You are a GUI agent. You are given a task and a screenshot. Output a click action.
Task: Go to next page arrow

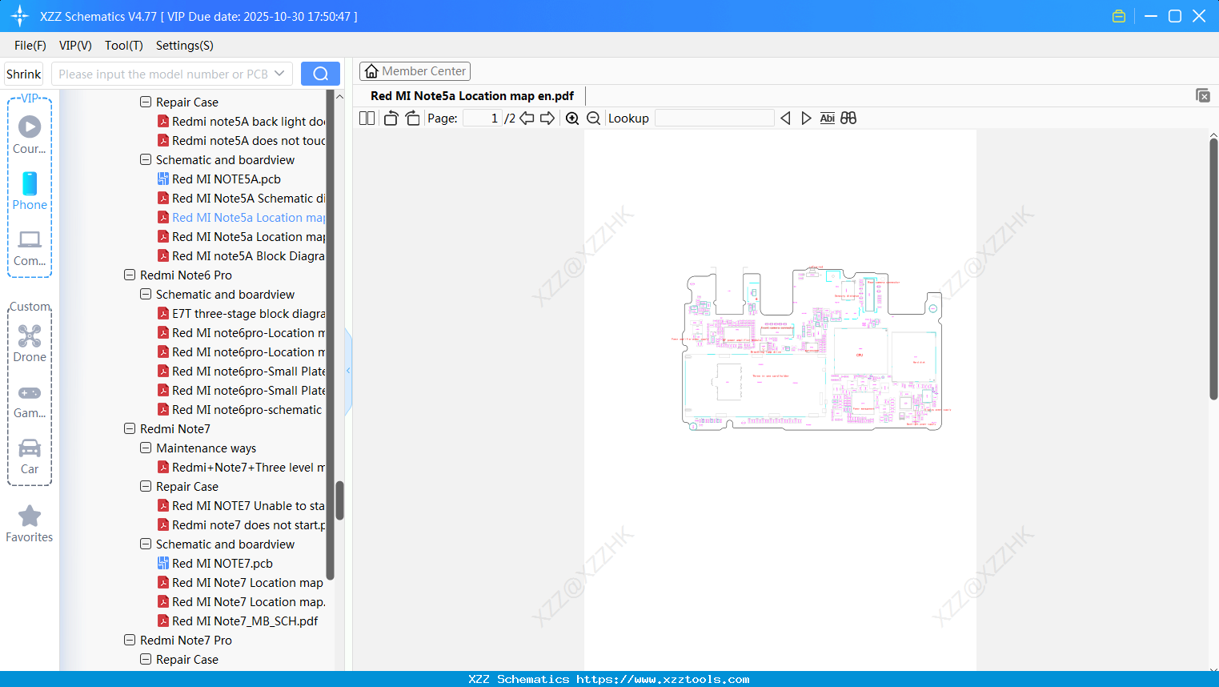pyautogui.click(x=547, y=118)
